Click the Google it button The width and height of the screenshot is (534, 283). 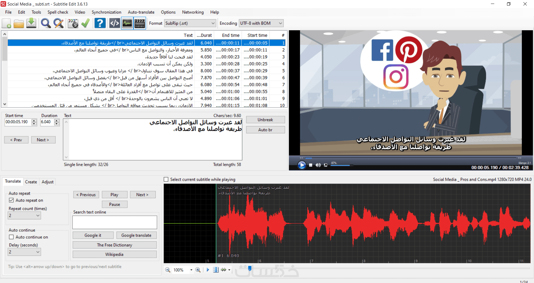93,235
